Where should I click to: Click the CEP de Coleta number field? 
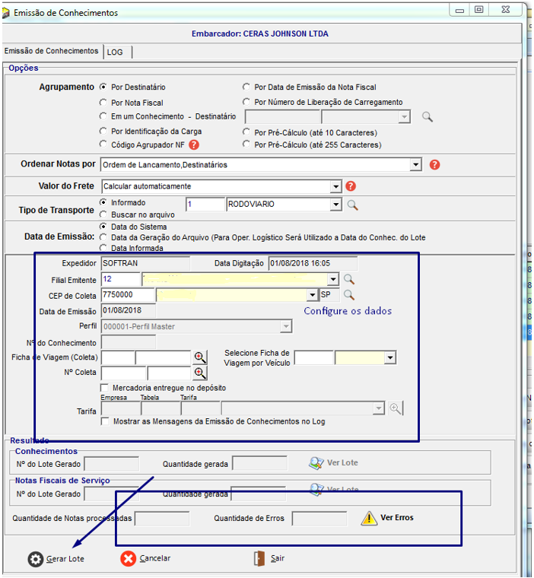pyautogui.click(x=128, y=294)
